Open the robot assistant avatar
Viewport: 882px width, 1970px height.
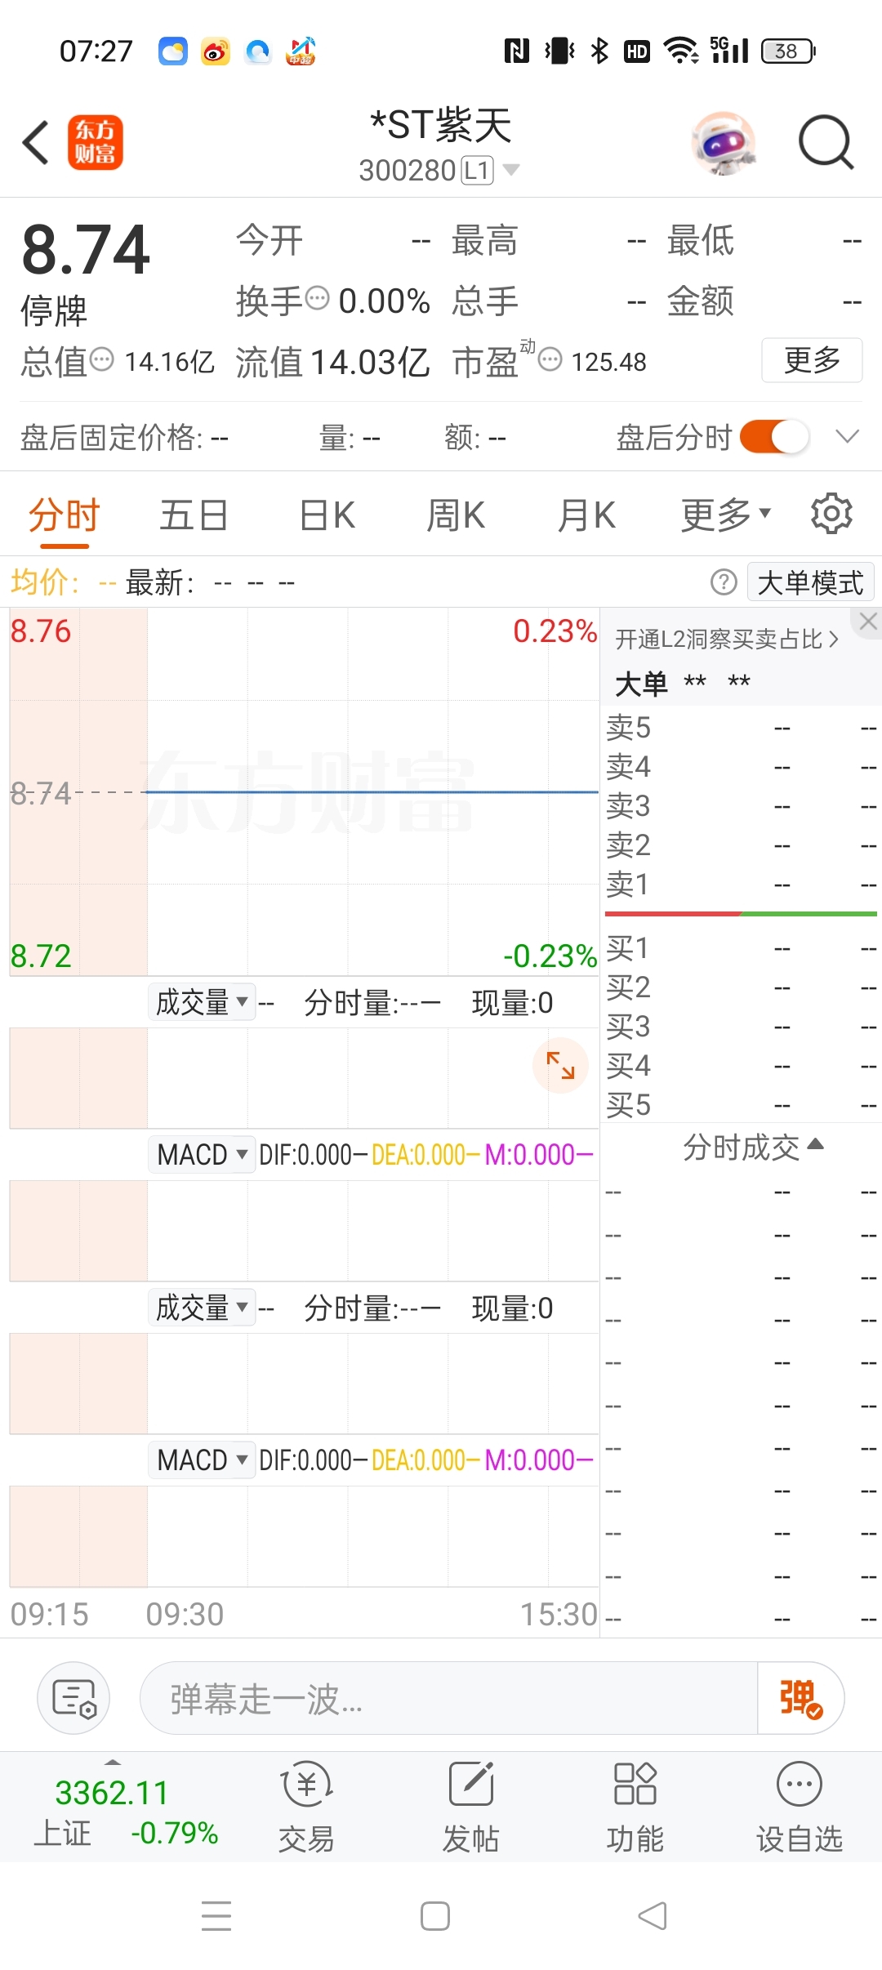click(724, 143)
